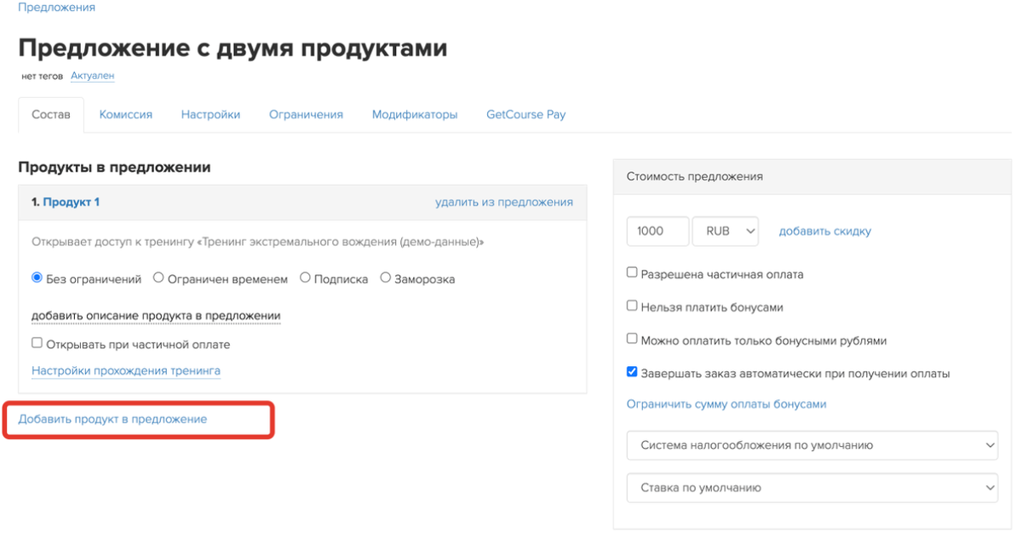Viewport: 1022px width, 538px height.
Task: Open the Настройки tab
Action: pyautogui.click(x=210, y=115)
